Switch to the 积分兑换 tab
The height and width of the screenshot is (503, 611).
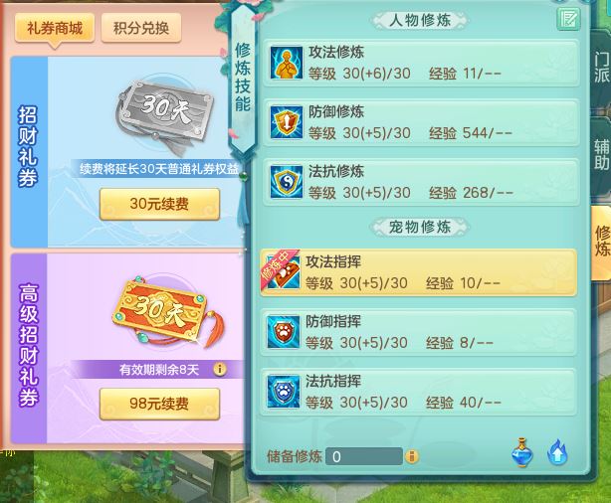click(x=141, y=28)
